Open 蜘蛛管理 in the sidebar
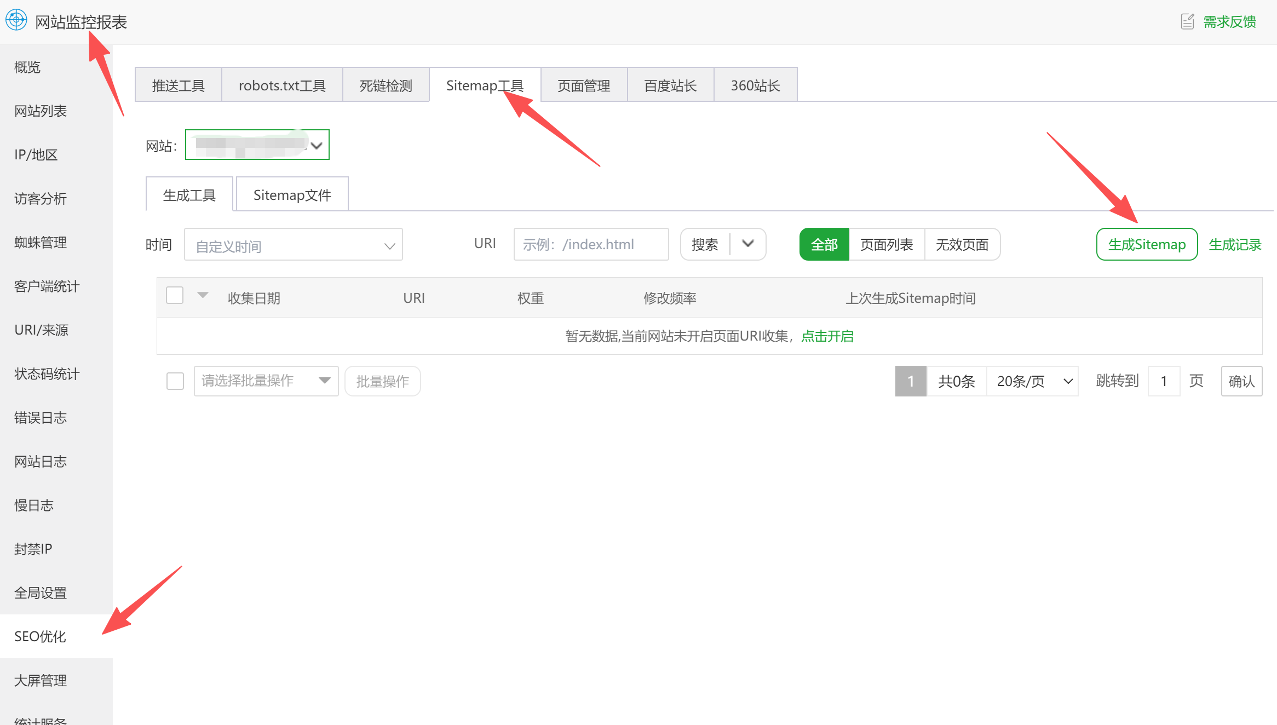 point(41,243)
